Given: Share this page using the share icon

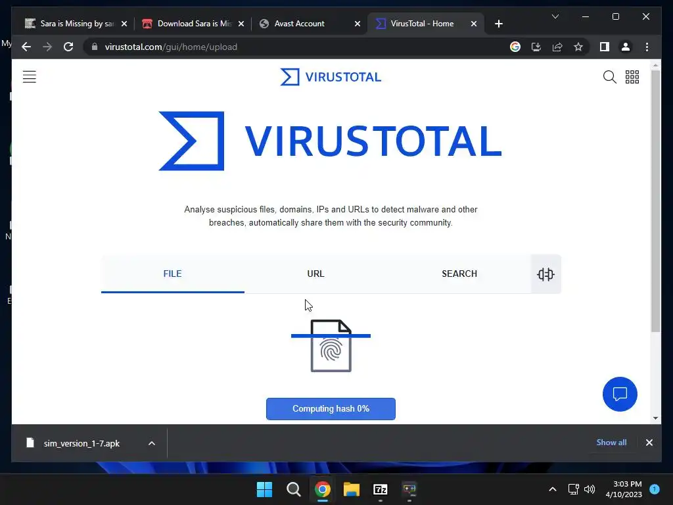Looking at the screenshot, I should pyautogui.click(x=557, y=47).
